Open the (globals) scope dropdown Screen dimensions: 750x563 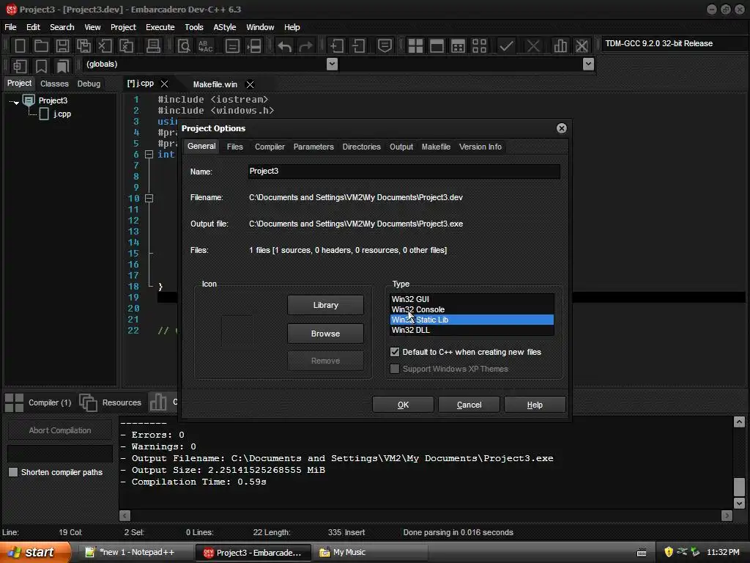(332, 65)
